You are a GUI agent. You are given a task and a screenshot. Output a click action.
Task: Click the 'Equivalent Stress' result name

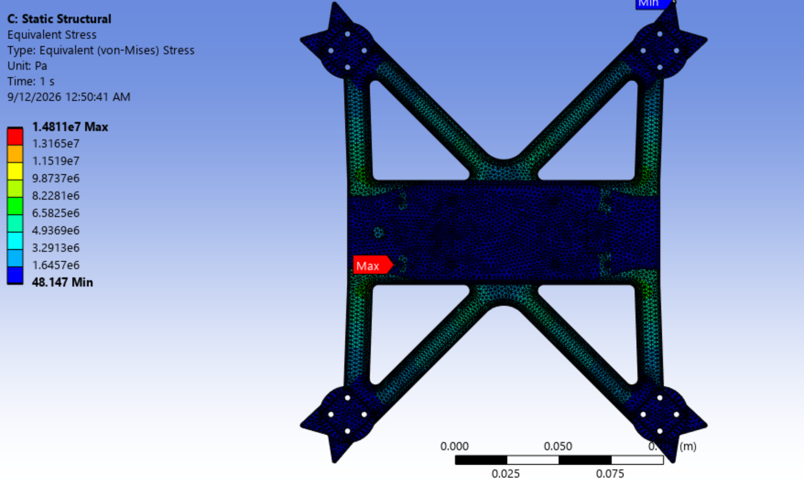52,35
